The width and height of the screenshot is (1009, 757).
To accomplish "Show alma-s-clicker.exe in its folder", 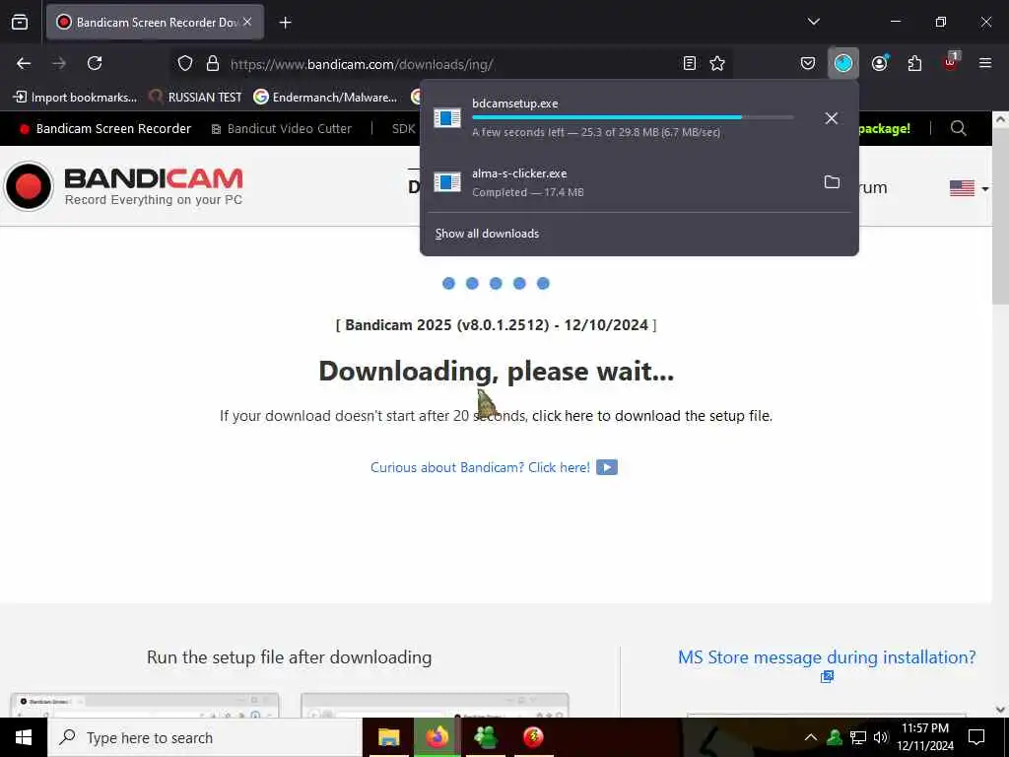I will [x=832, y=182].
